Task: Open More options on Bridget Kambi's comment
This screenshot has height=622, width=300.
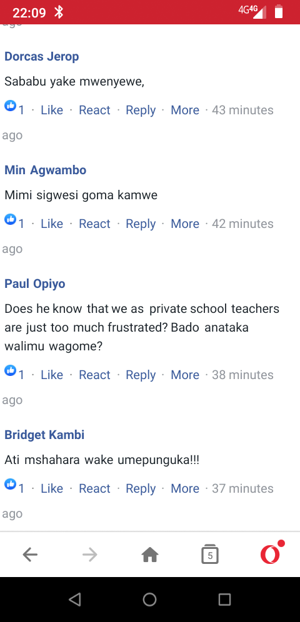Action: pyautogui.click(x=185, y=488)
